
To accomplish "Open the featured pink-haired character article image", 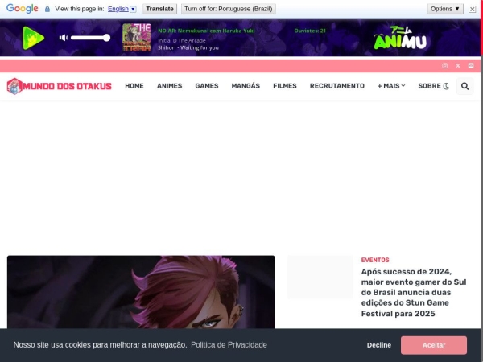I will click(141, 292).
